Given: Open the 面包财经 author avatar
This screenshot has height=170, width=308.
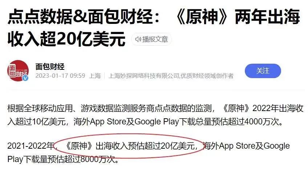Looking at the screenshot, I should point(18,71).
